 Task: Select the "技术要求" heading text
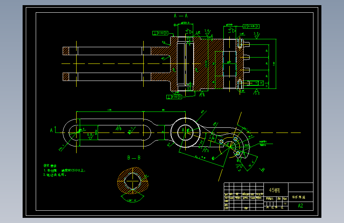(50, 166)
